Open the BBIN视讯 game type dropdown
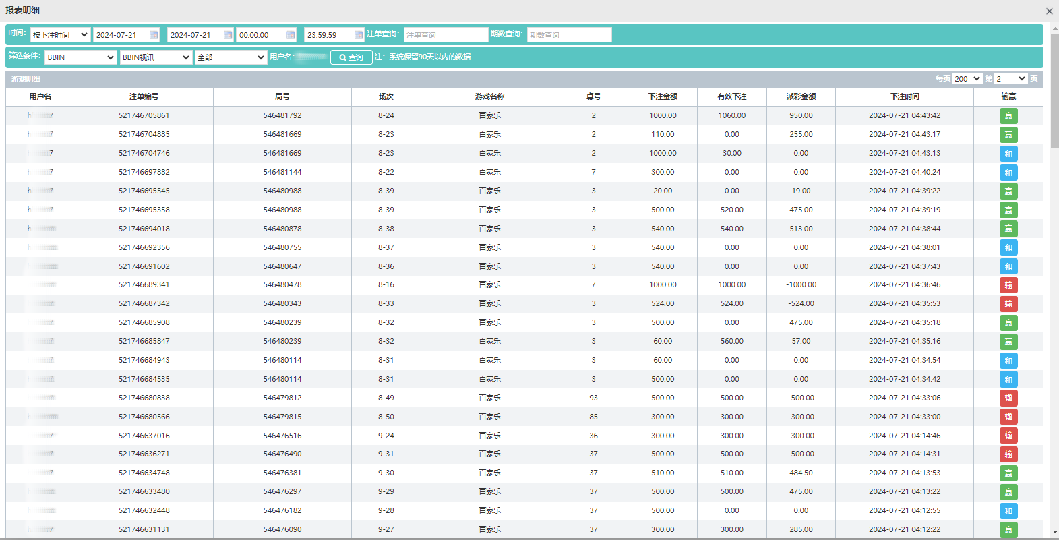 coord(156,57)
